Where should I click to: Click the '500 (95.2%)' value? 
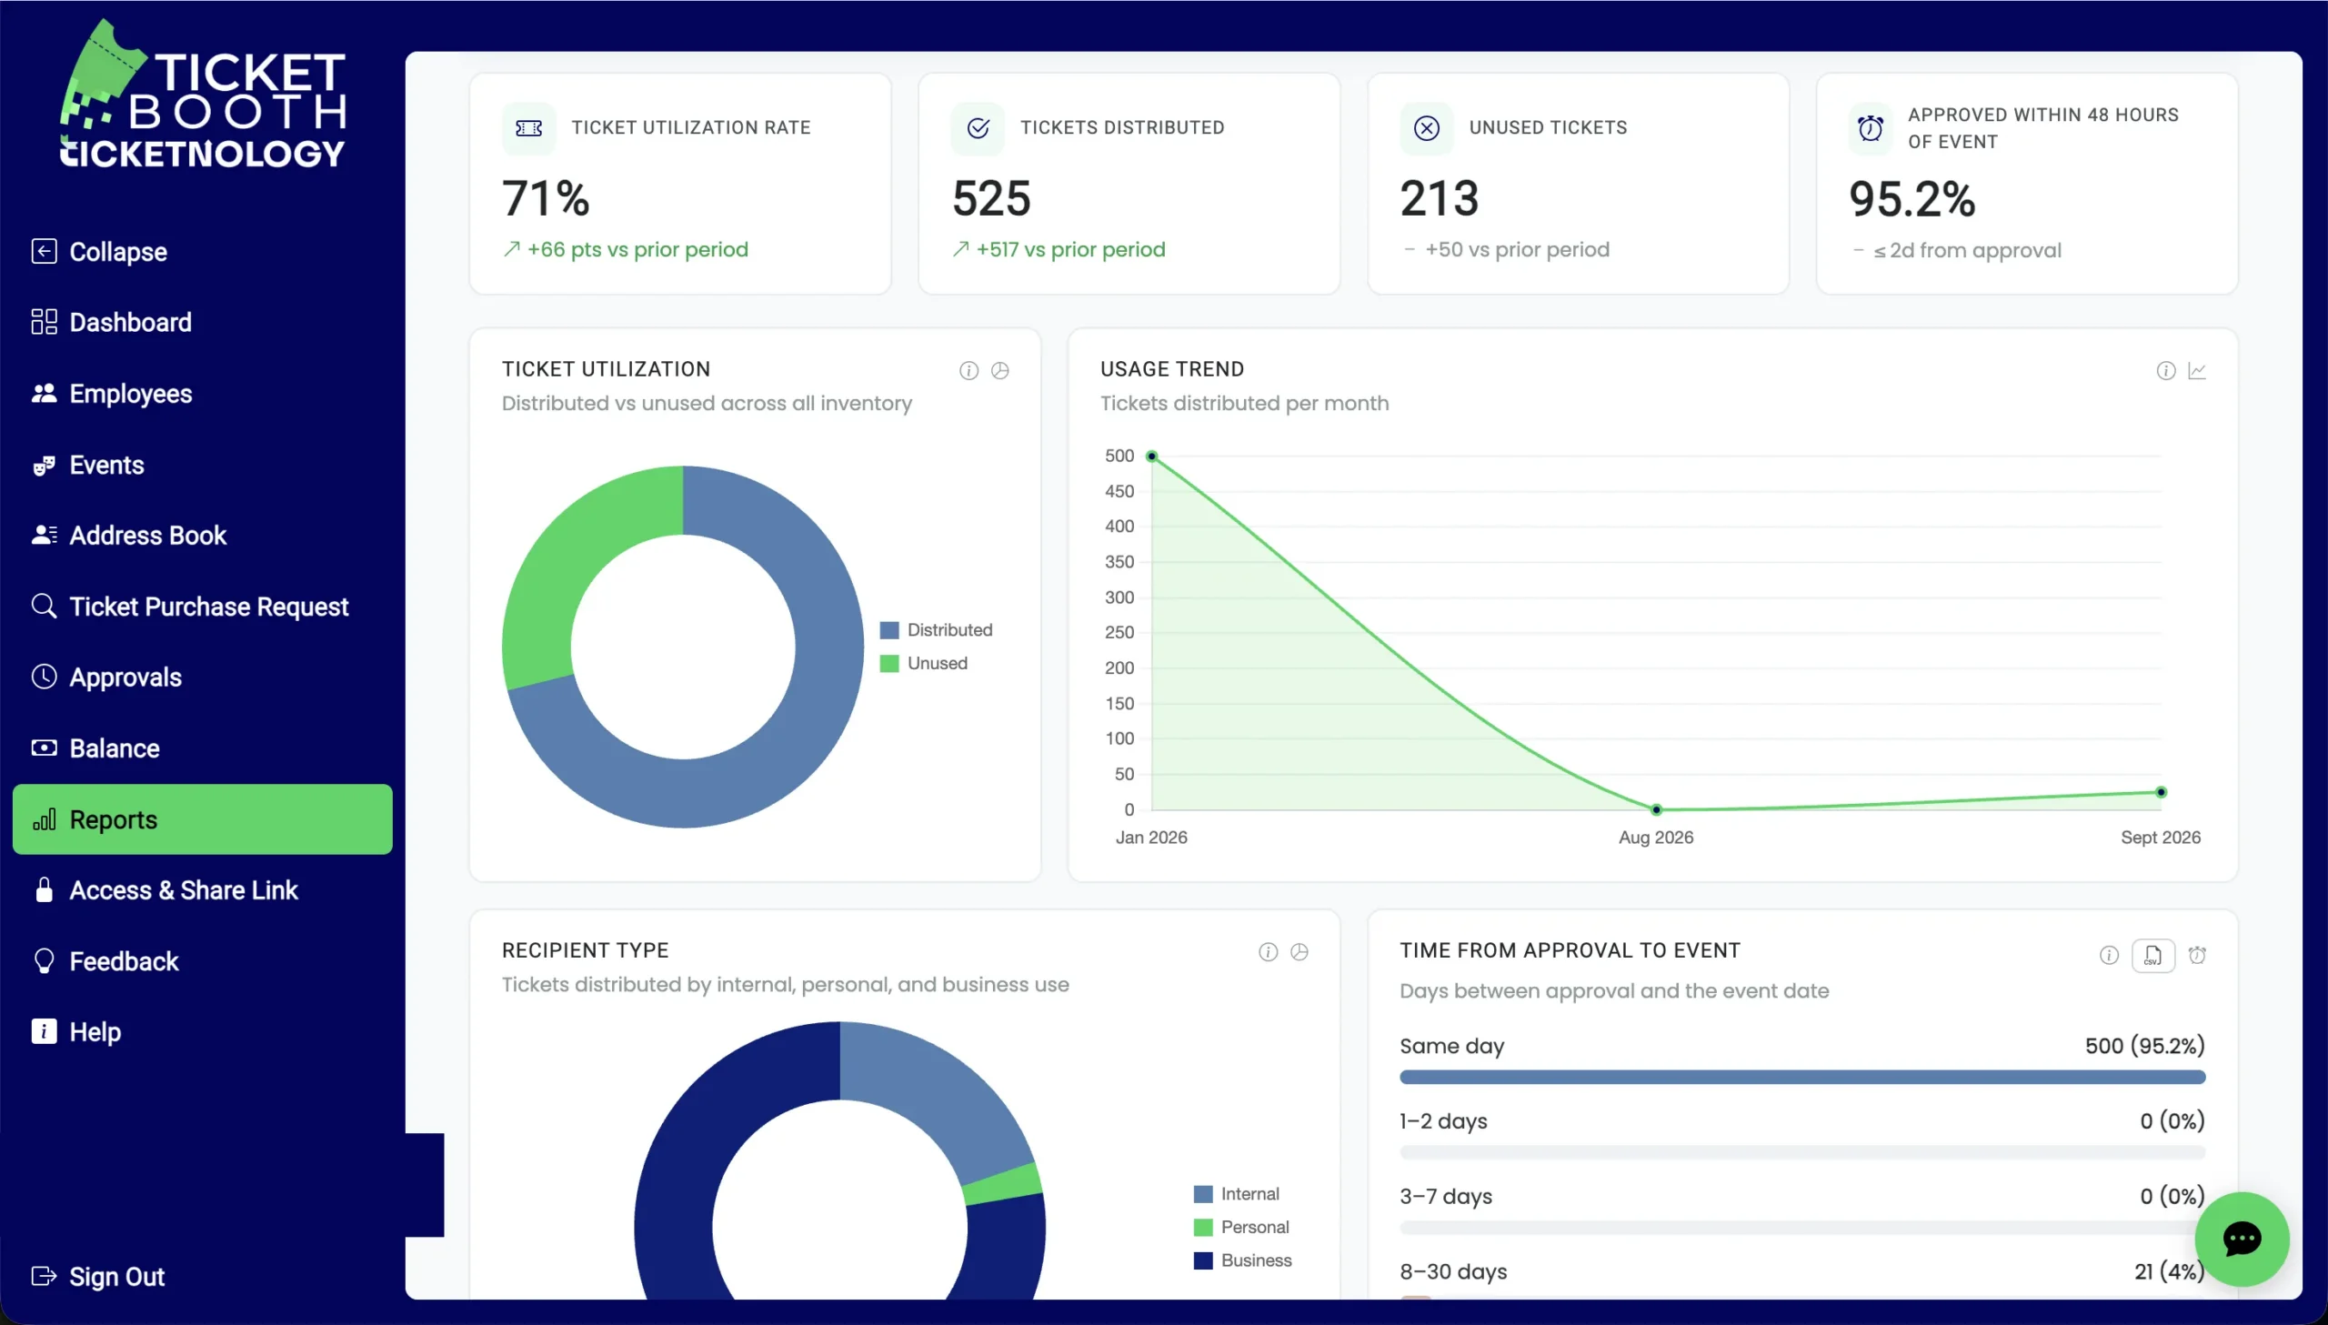tap(2144, 1046)
